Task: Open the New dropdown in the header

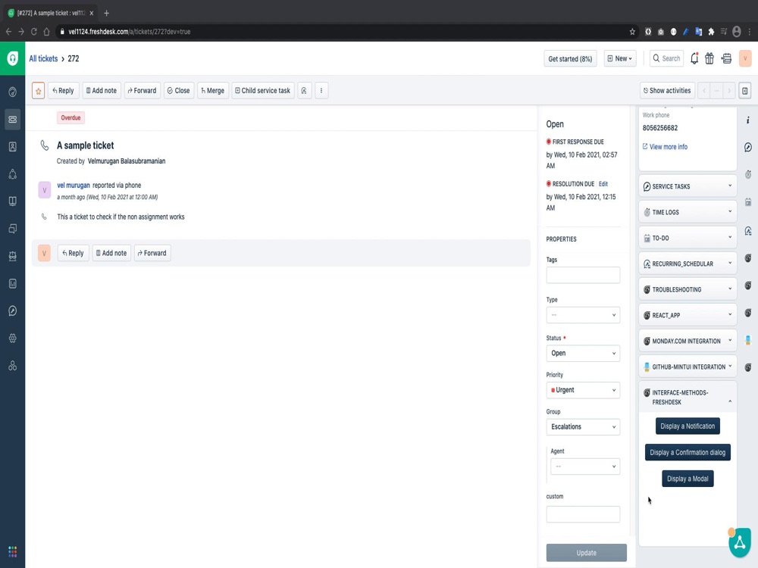Action: click(x=620, y=58)
